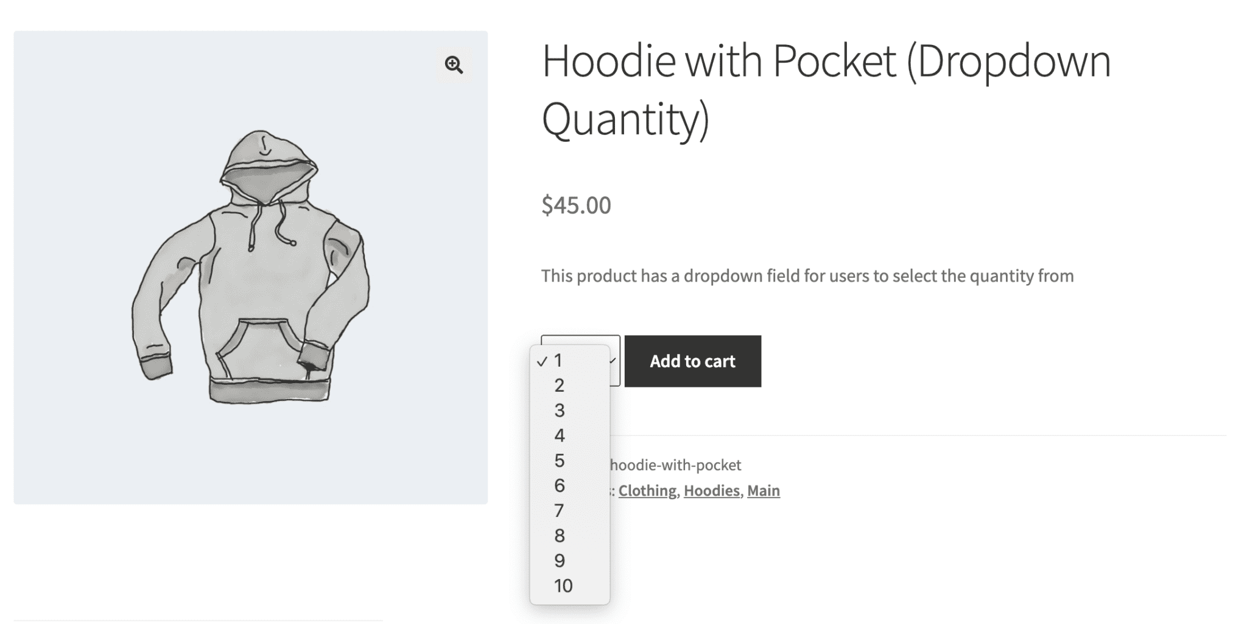Select quantity 10 from the dropdown
The width and height of the screenshot is (1247, 624).
point(563,586)
